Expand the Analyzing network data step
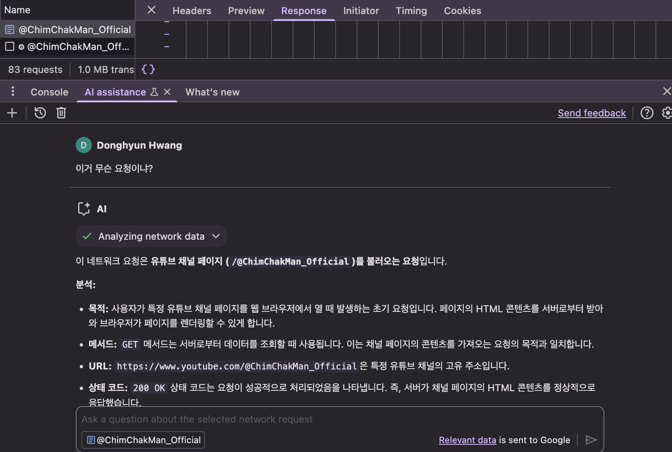This screenshot has width=672, height=452. tap(151, 236)
